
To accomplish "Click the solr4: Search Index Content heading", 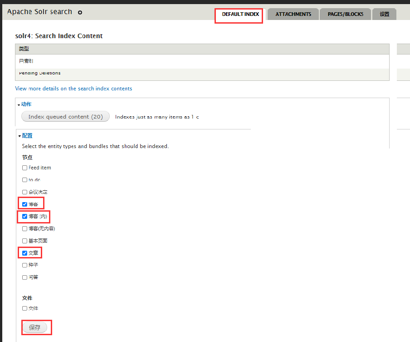I will [x=59, y=36].
